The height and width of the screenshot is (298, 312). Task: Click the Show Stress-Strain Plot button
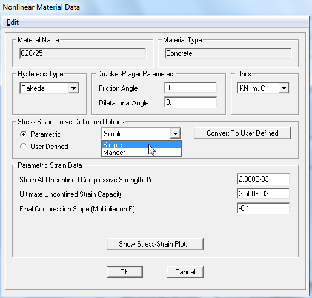point(155,244)
